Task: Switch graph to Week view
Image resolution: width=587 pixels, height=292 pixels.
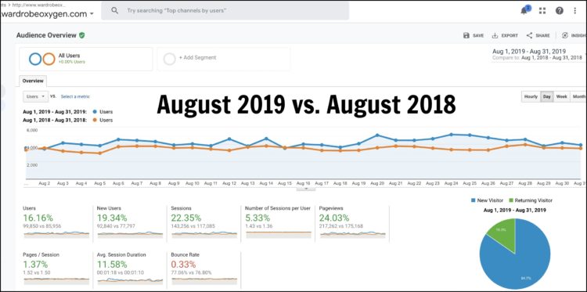Action: point(561,96)
